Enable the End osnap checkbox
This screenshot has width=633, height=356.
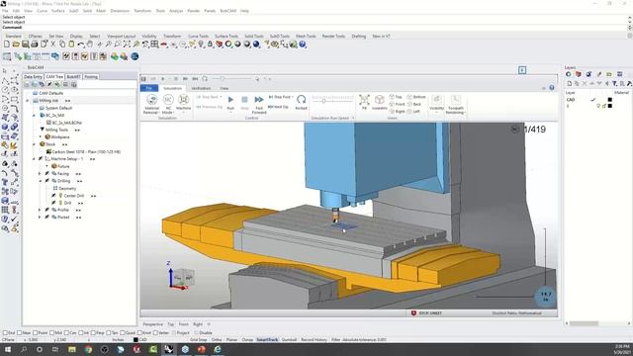tap(5, 333)
